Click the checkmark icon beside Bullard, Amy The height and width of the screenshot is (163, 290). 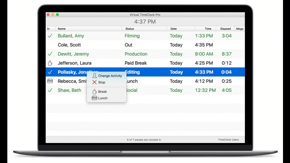coord(50,36)
